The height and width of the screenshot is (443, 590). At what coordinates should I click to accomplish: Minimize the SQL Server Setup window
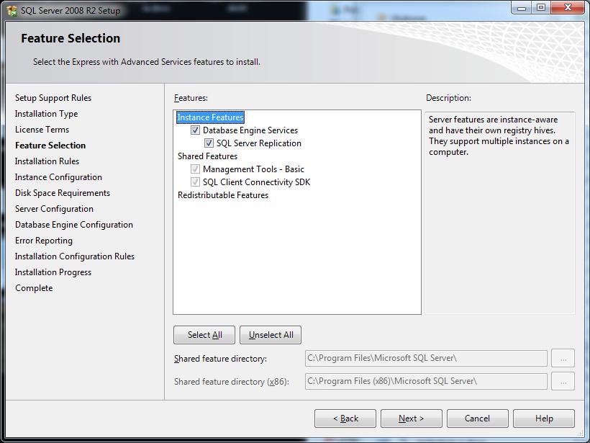click(522, 8)
